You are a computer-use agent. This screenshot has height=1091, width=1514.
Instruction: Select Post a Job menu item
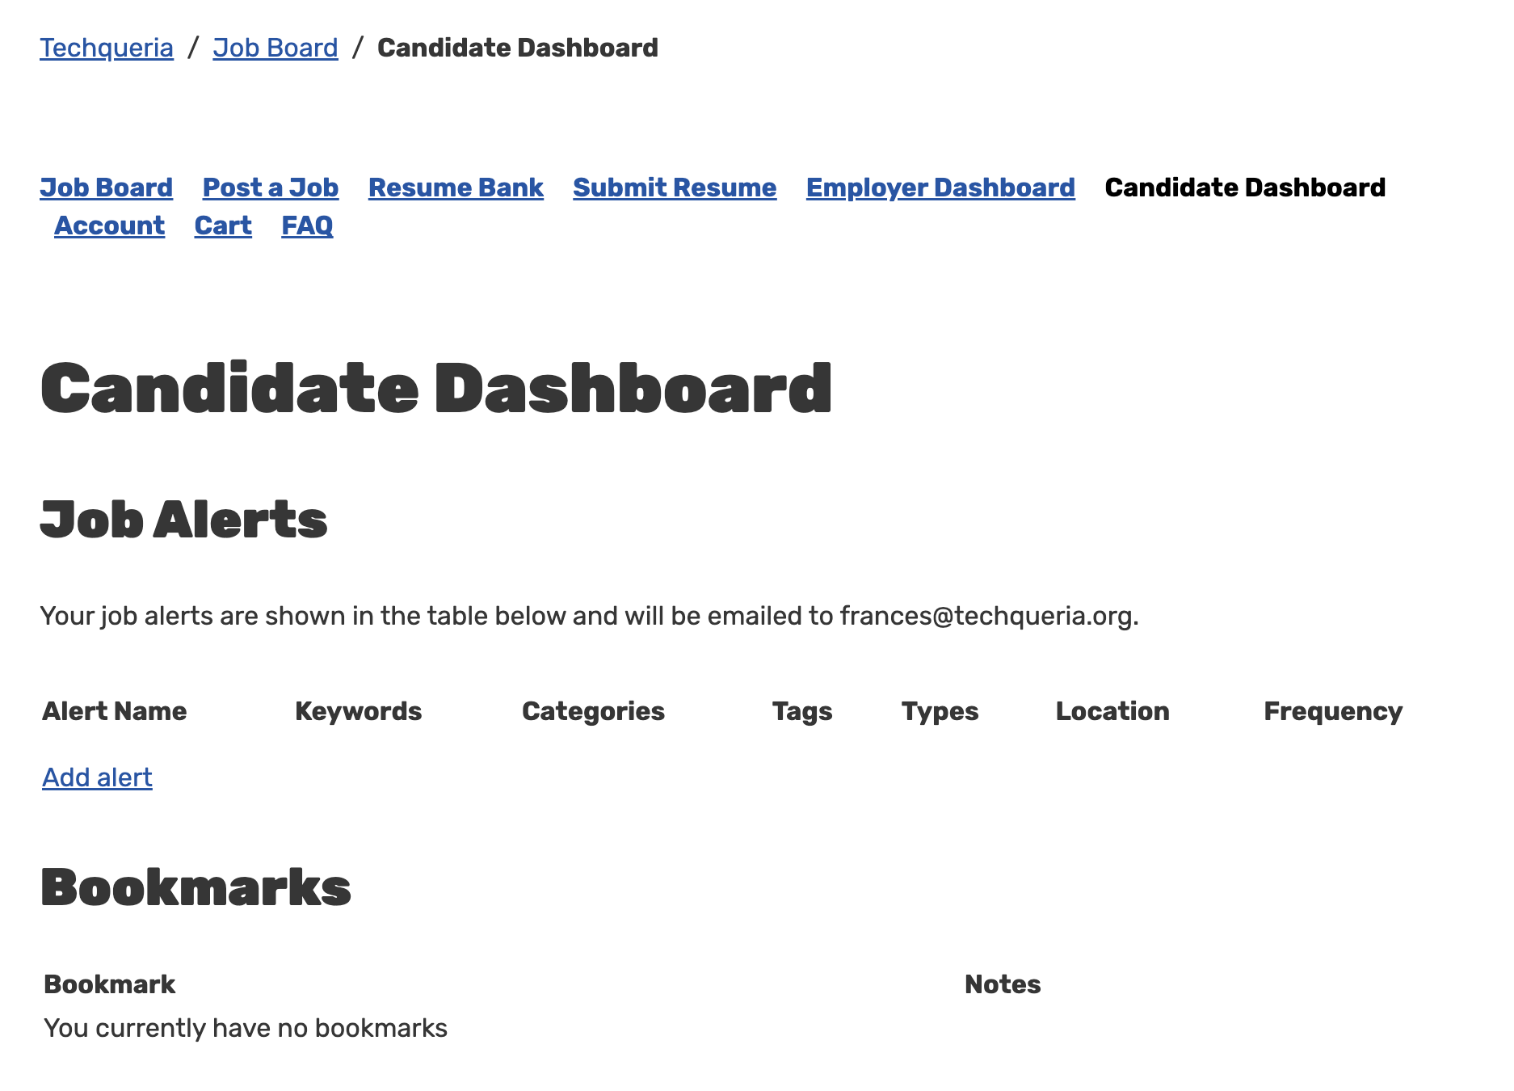[271, 187]
